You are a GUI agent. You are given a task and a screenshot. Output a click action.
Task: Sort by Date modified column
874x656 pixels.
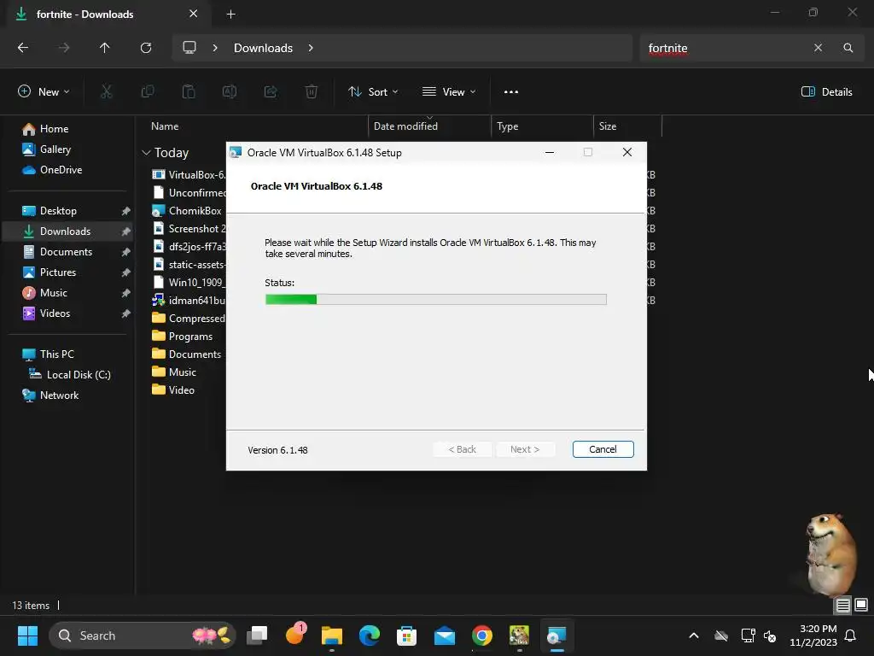click(x=405, y=126)
